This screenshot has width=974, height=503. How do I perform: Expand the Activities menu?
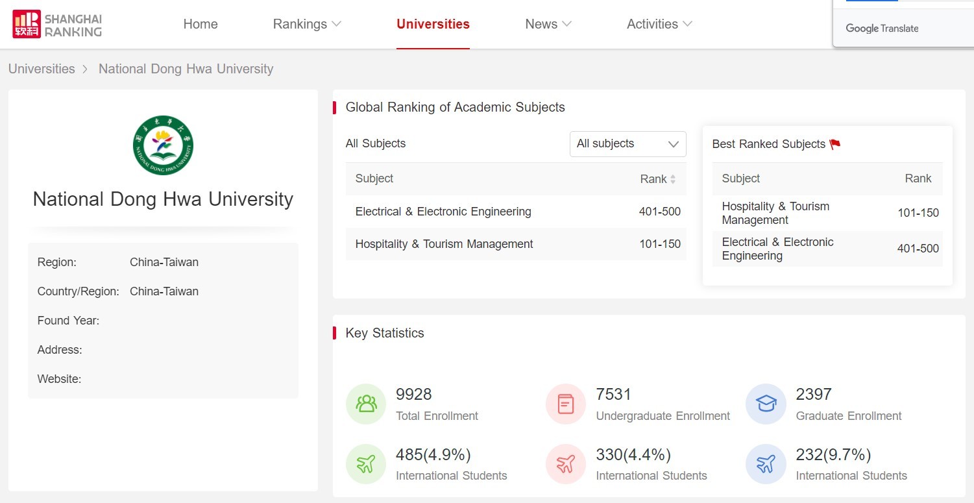pos(659,24)
